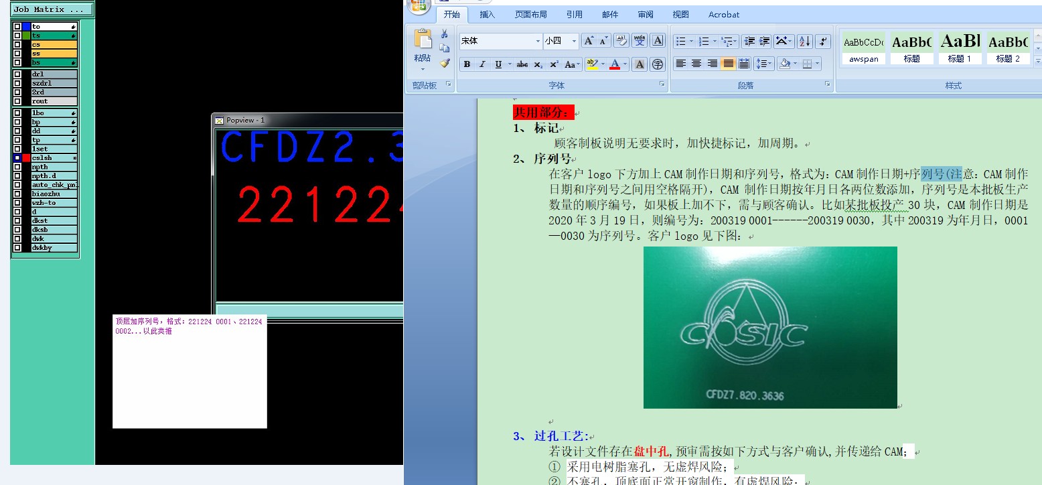Tick the checkbox for layer rout
This screenshot has width=1042, height=485.
(x=17, y=101)
